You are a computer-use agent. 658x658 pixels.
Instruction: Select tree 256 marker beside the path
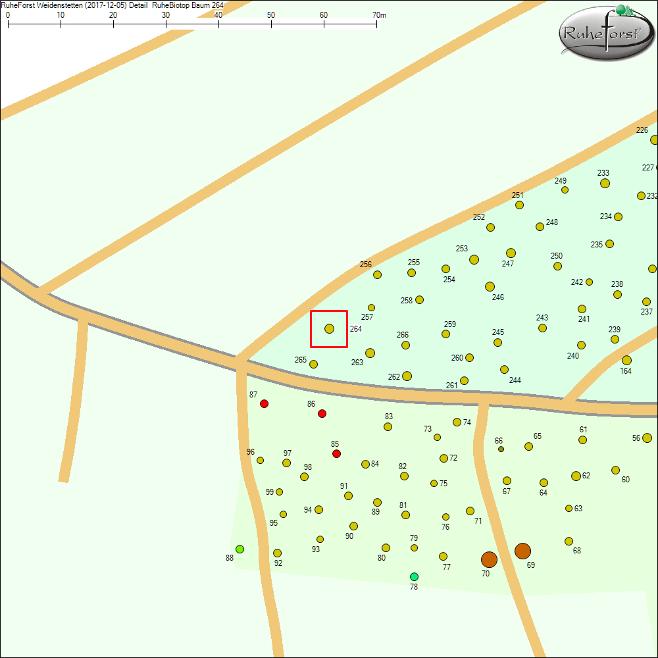tap(377, 274)
